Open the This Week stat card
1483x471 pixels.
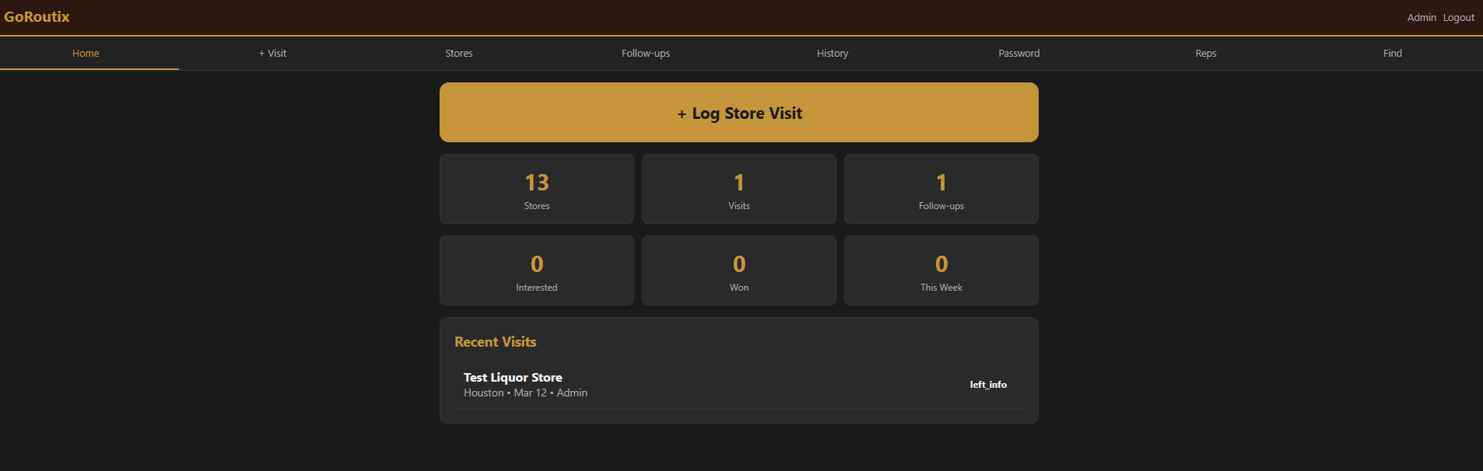click(x=941, y=270)
